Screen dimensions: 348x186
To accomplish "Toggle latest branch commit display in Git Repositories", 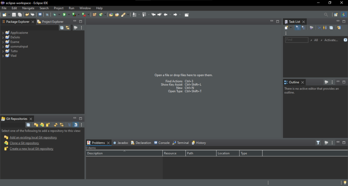I will tap(76, 125).
